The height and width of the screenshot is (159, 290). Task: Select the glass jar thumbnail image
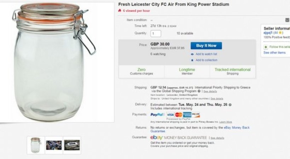[36, 145]
